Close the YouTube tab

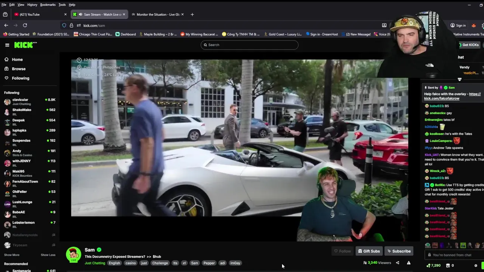(x=65, y=14)
